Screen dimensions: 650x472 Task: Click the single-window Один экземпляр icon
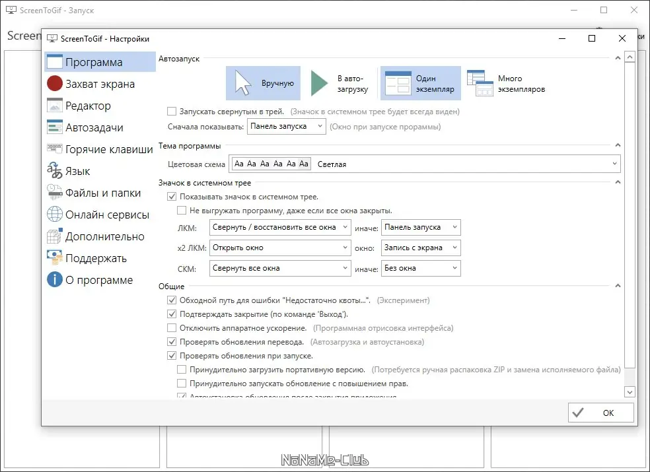(398, 83)
